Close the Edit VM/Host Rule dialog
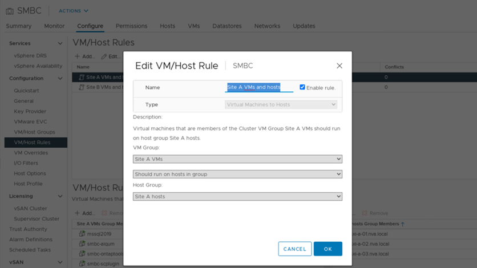Image resolution: width=477 pixels, height=268 pixels. pos(339,66)
